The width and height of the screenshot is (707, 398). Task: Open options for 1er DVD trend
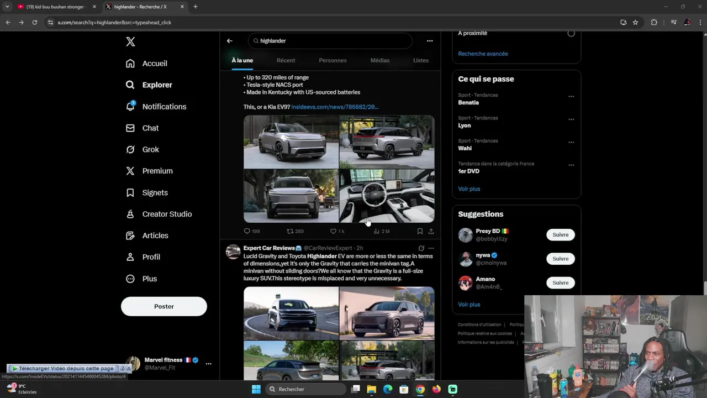coord(571,165)
